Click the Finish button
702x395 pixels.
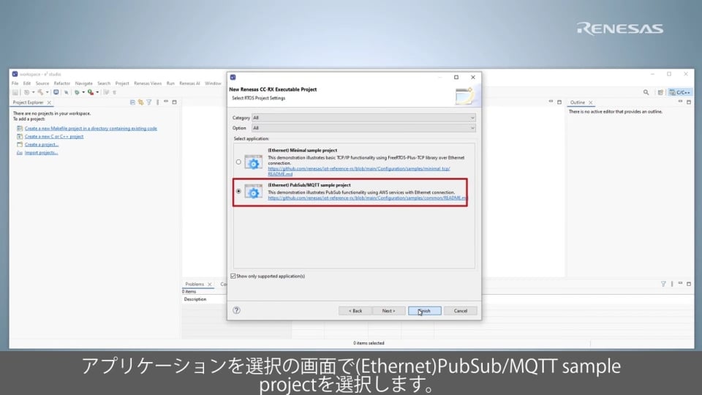tap(424, 311)
